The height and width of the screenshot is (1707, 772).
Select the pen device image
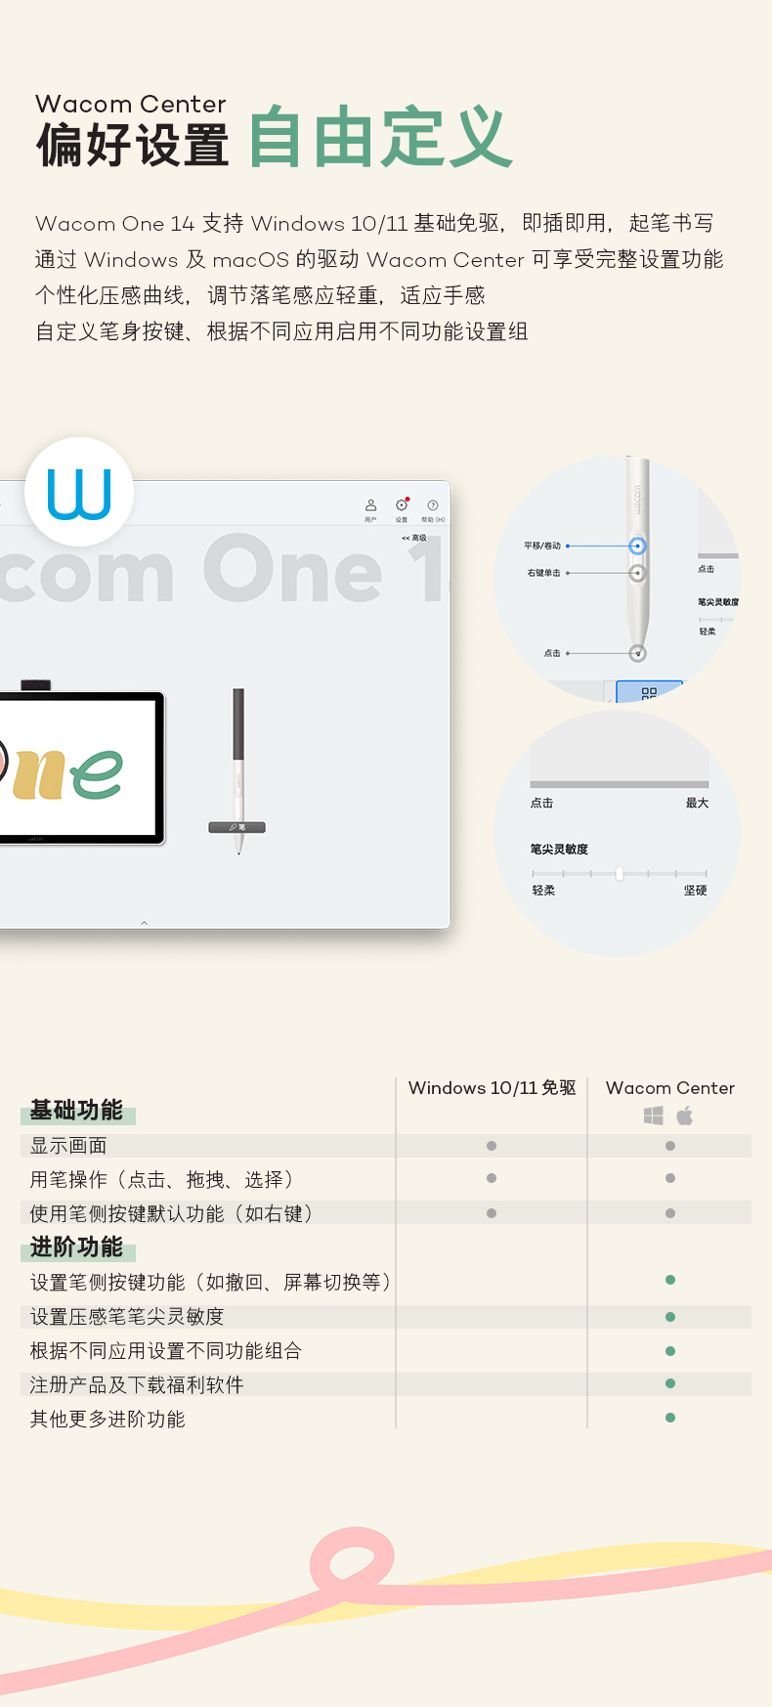[237, 770]
